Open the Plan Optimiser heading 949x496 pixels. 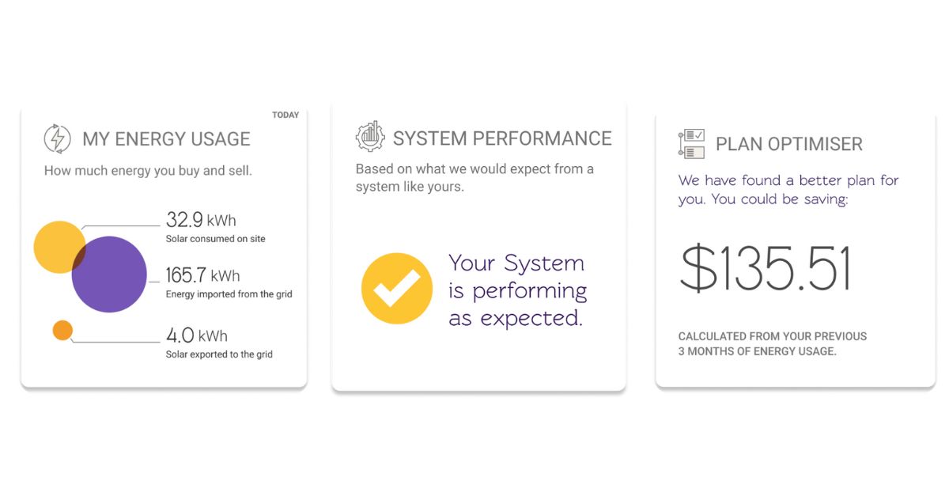(x=788, y=144)
